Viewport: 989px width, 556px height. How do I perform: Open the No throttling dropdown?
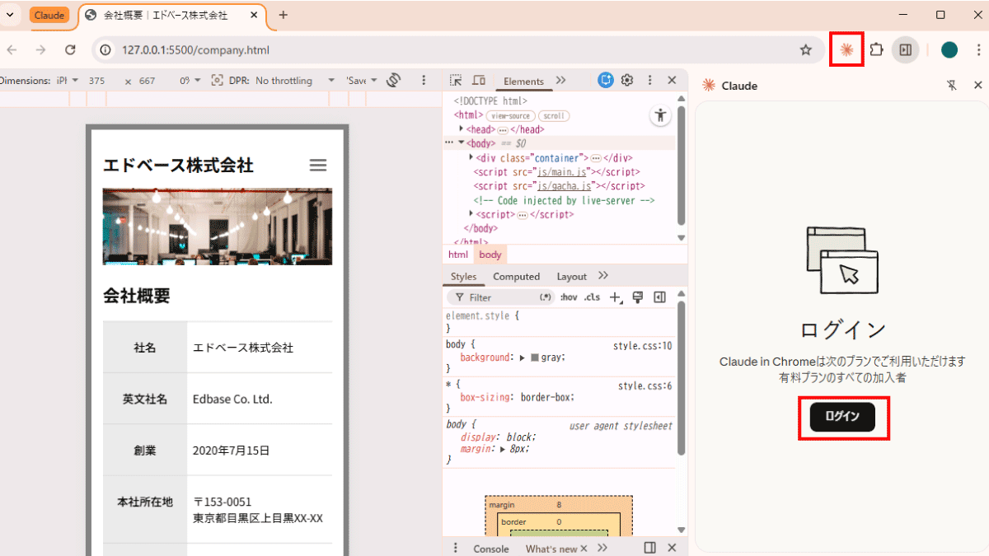tap(295, 81)
